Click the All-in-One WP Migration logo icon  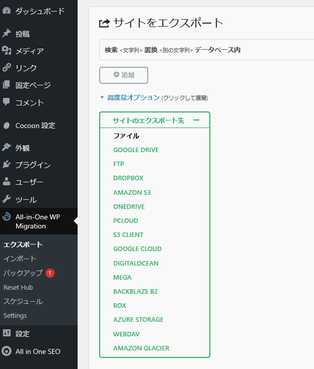[7, 217]
